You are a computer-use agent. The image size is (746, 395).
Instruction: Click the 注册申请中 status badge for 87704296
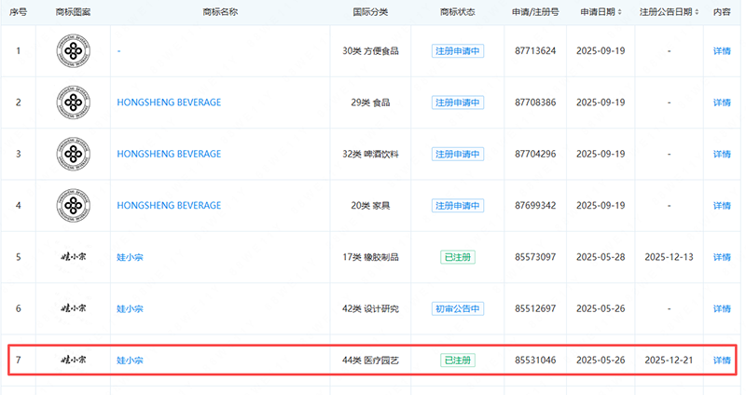coord(457,154)
